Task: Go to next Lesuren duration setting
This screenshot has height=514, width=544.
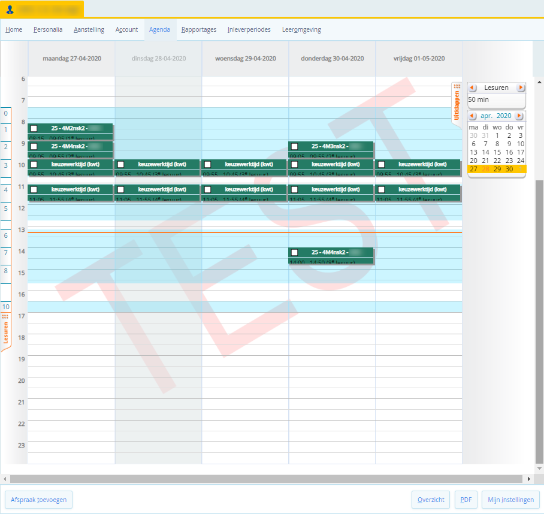Action: pyautogui.click(x=521, y=87)
